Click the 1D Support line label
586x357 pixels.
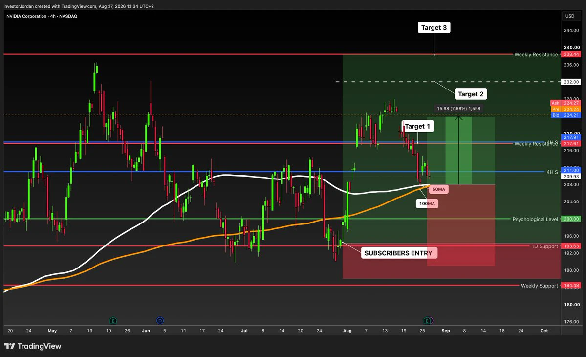[x=544, y=246]
